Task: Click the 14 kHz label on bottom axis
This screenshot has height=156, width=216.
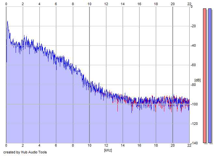Action: 123,145
